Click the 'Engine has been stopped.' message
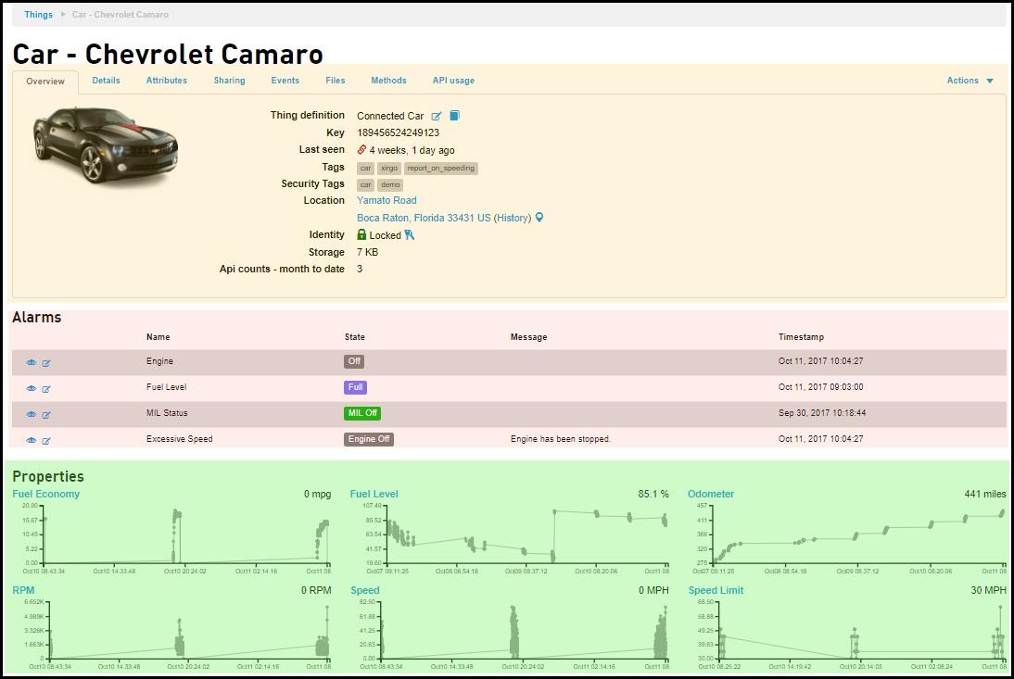The width and height of the screenshot is (1014, 679). click(x=561, y=439)
